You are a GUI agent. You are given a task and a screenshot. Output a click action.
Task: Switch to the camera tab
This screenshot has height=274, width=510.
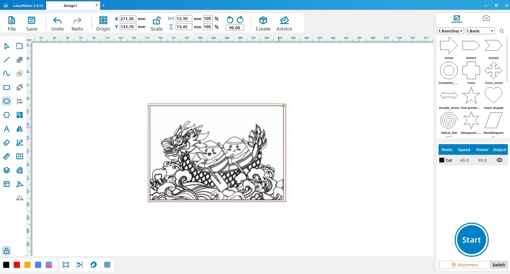(x=486, y=18)
